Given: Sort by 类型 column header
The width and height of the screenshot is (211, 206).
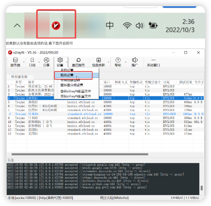Looking at the screenshot, I should [x=18, y=82].
